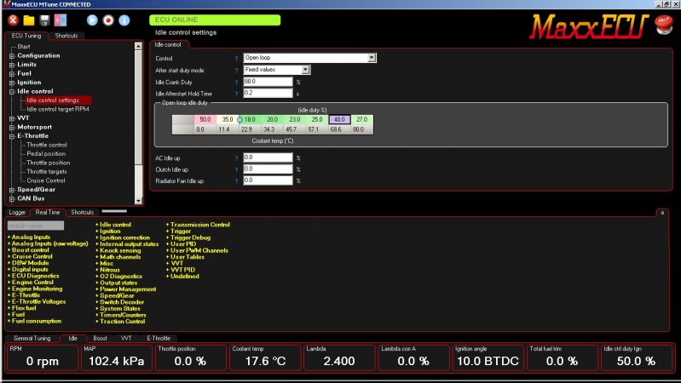Select the General Tuning tab

[32, 338]
